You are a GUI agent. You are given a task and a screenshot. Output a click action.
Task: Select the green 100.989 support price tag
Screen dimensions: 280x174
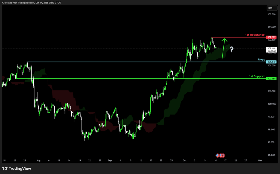(272, 79)
